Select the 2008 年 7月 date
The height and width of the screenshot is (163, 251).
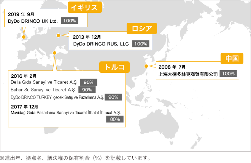coord(172,67)
